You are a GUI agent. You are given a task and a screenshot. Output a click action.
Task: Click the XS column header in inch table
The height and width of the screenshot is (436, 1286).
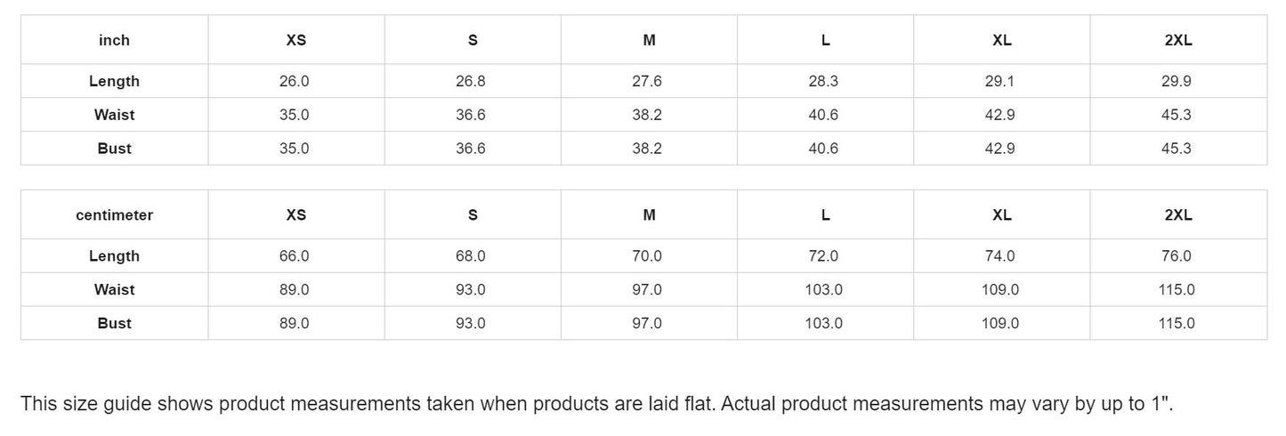tap(295, 40)
